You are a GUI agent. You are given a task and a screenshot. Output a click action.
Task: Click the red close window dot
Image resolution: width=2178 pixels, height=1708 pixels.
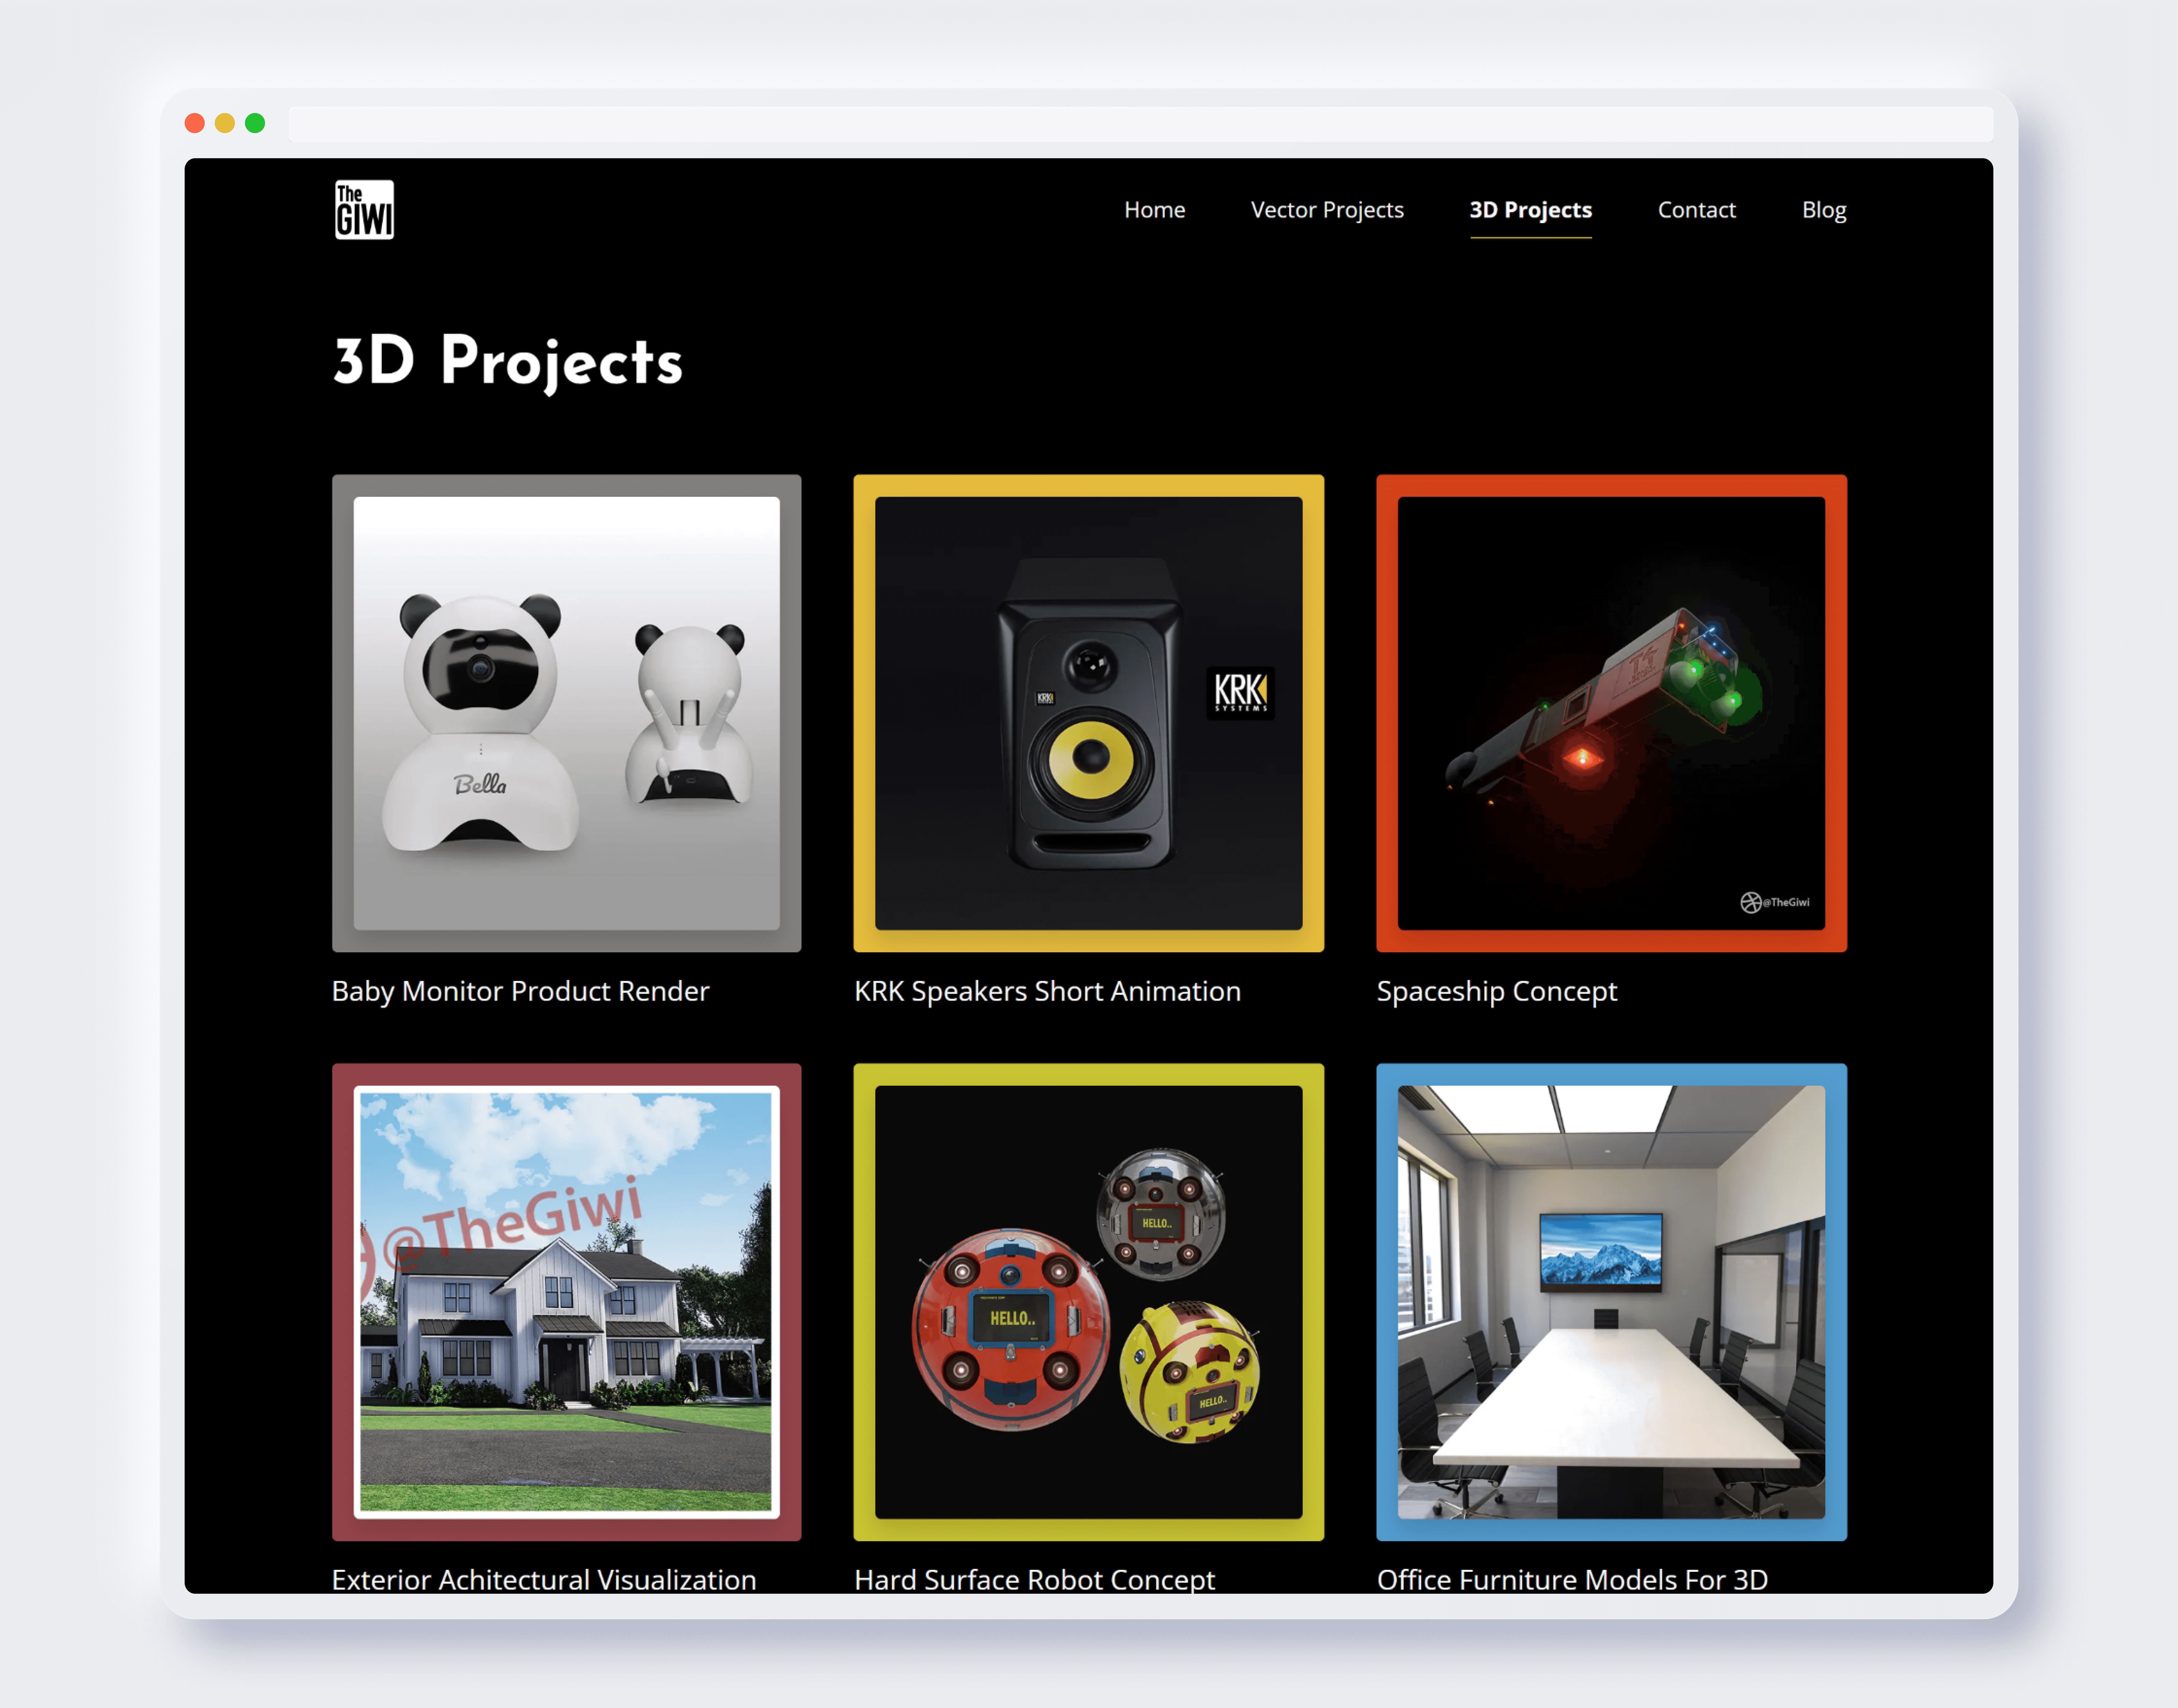pyautogui.click(x=195, y=123)
